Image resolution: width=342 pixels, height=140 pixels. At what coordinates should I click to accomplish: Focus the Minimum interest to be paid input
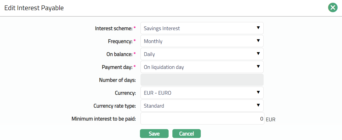(202, 118)
